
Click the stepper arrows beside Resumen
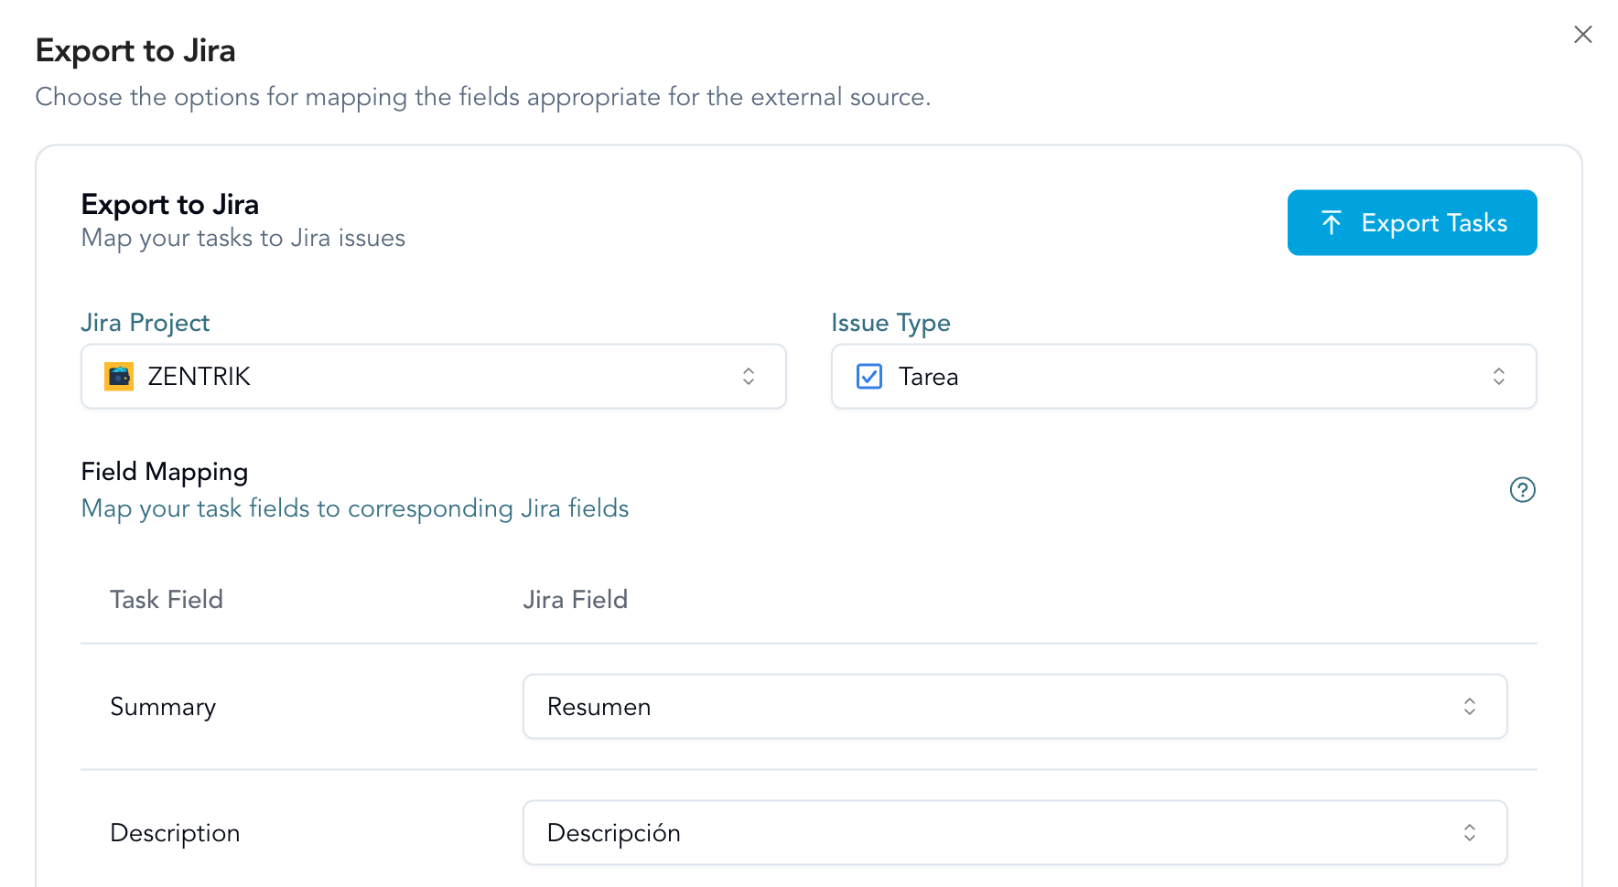1470,706
